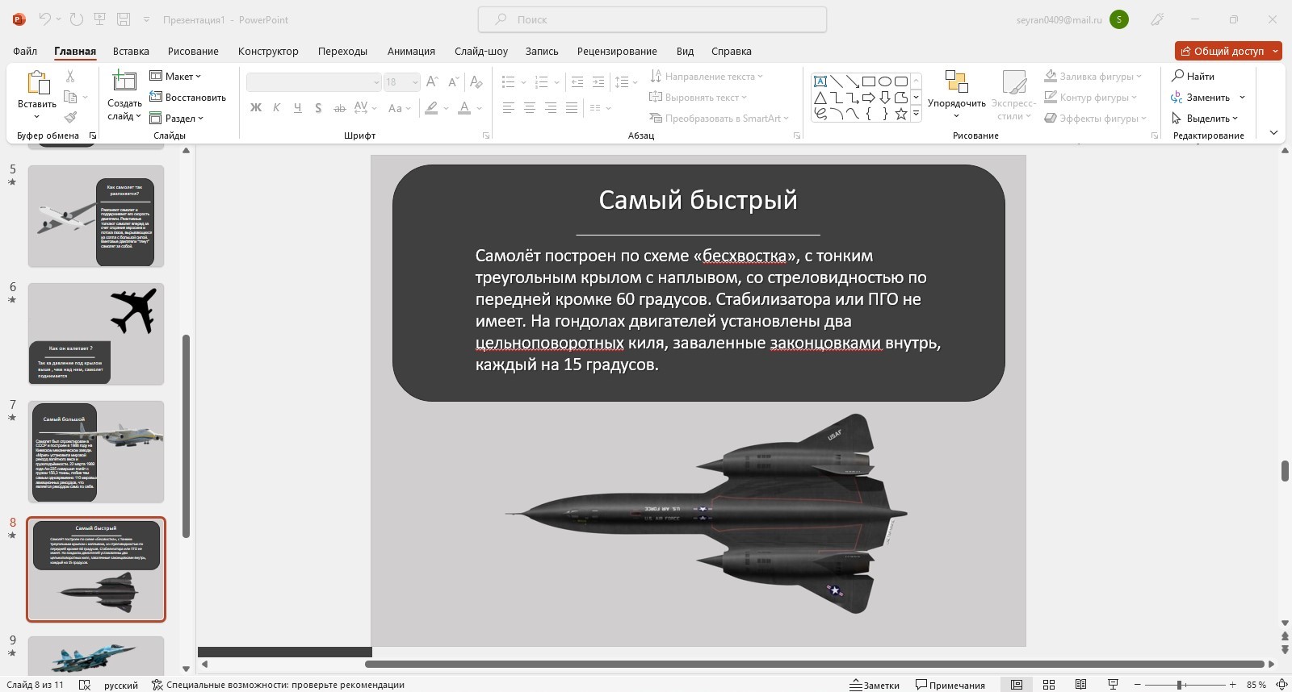The width and height of the screenshot is (1292, 692).
Task: Align text right in paragraph group
Action: coord(550,107)
